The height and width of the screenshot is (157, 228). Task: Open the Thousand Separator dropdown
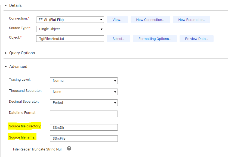tap(84, 92)
